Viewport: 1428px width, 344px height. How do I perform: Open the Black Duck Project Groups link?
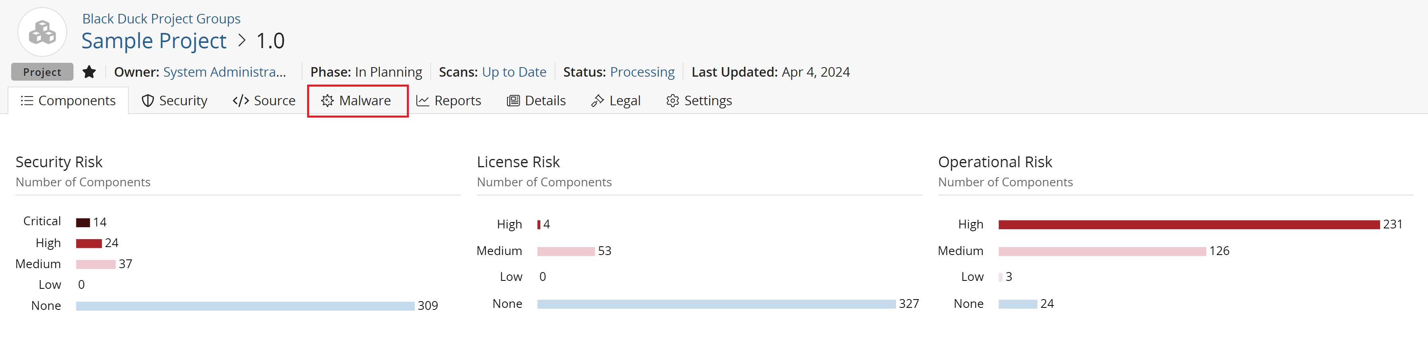161,19
